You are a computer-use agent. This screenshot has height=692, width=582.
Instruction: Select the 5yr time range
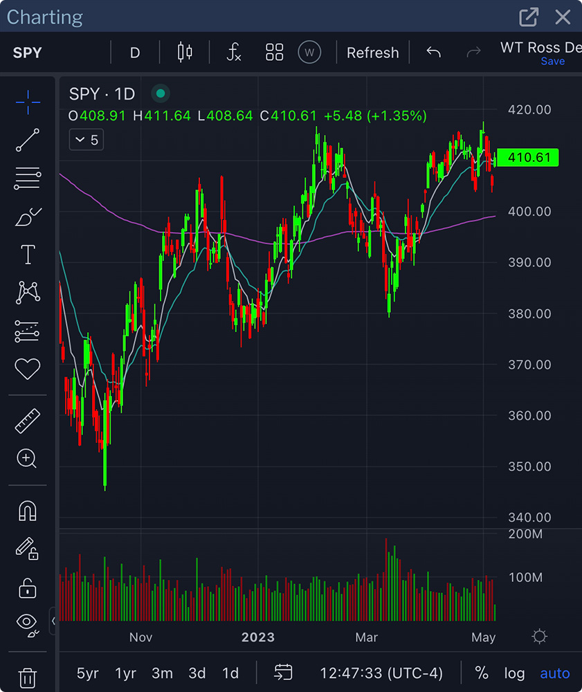tap(87, 673)
